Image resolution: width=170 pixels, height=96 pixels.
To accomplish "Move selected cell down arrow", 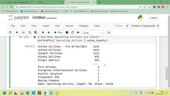I will (x=49, y=33).
